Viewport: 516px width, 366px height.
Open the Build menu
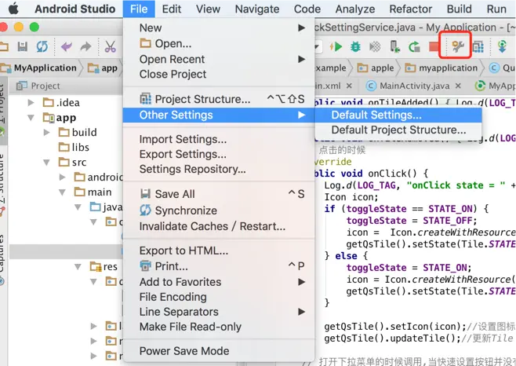(x=459, y=9)
